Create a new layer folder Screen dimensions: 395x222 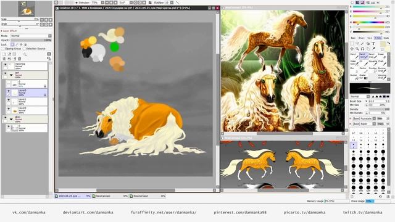pyautogui.click(x=14, y=54)
